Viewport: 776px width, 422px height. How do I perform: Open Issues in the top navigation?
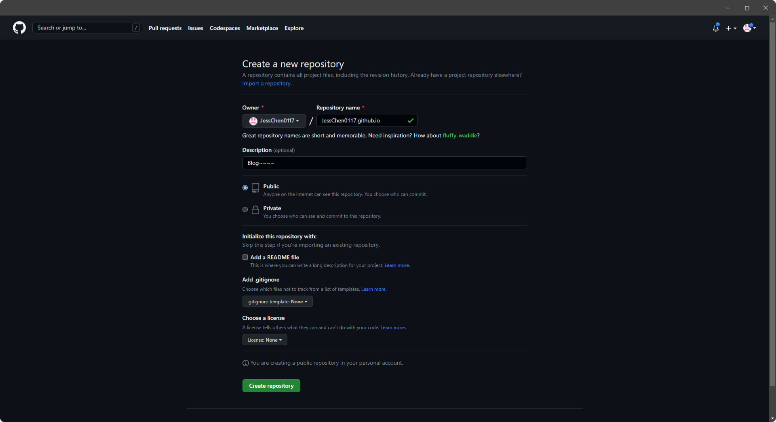tap(196, 28)
